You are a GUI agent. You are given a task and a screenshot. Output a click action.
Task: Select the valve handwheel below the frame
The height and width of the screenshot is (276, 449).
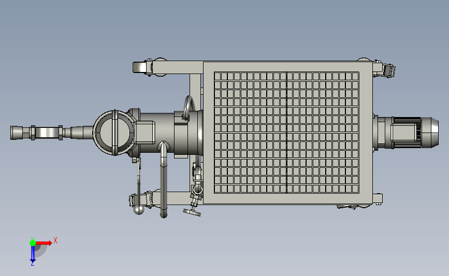(x=192, y=212)
